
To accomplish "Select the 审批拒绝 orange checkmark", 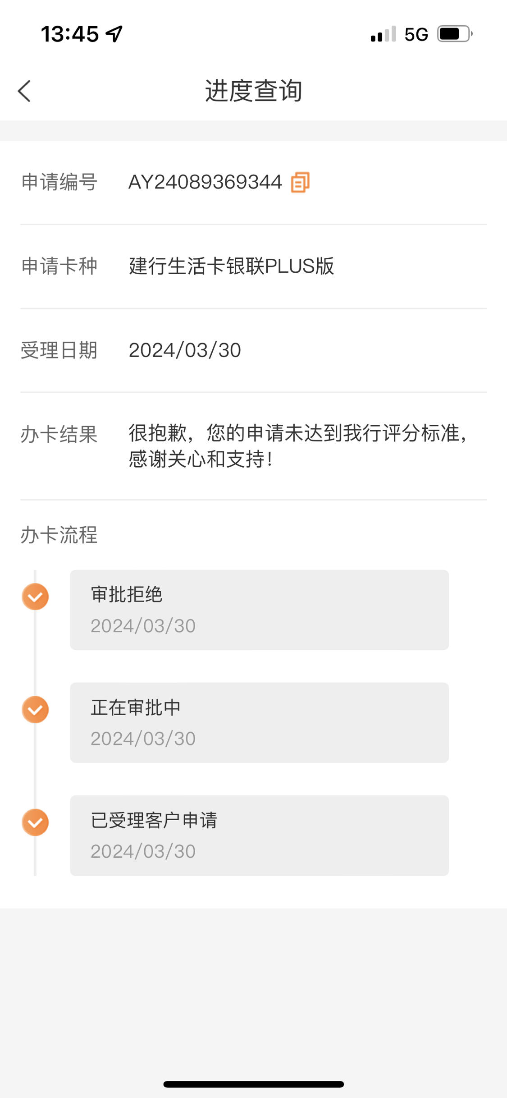I will coord(35,597).
